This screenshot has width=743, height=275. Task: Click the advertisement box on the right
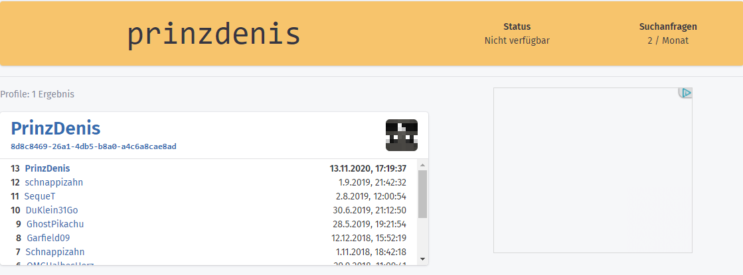click(x=593, y=170)
